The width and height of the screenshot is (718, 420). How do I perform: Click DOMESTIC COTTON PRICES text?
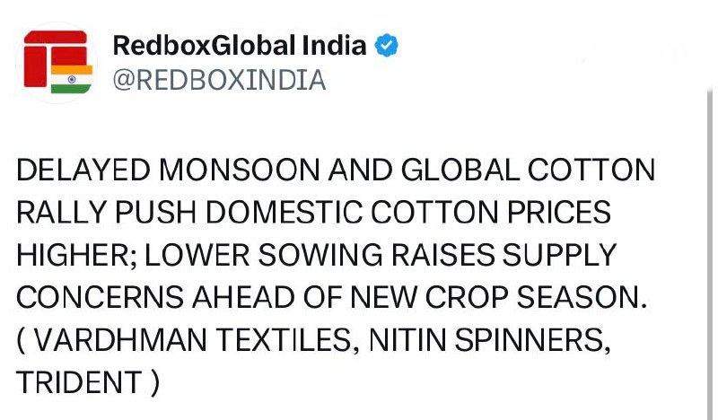click(408, 212)
